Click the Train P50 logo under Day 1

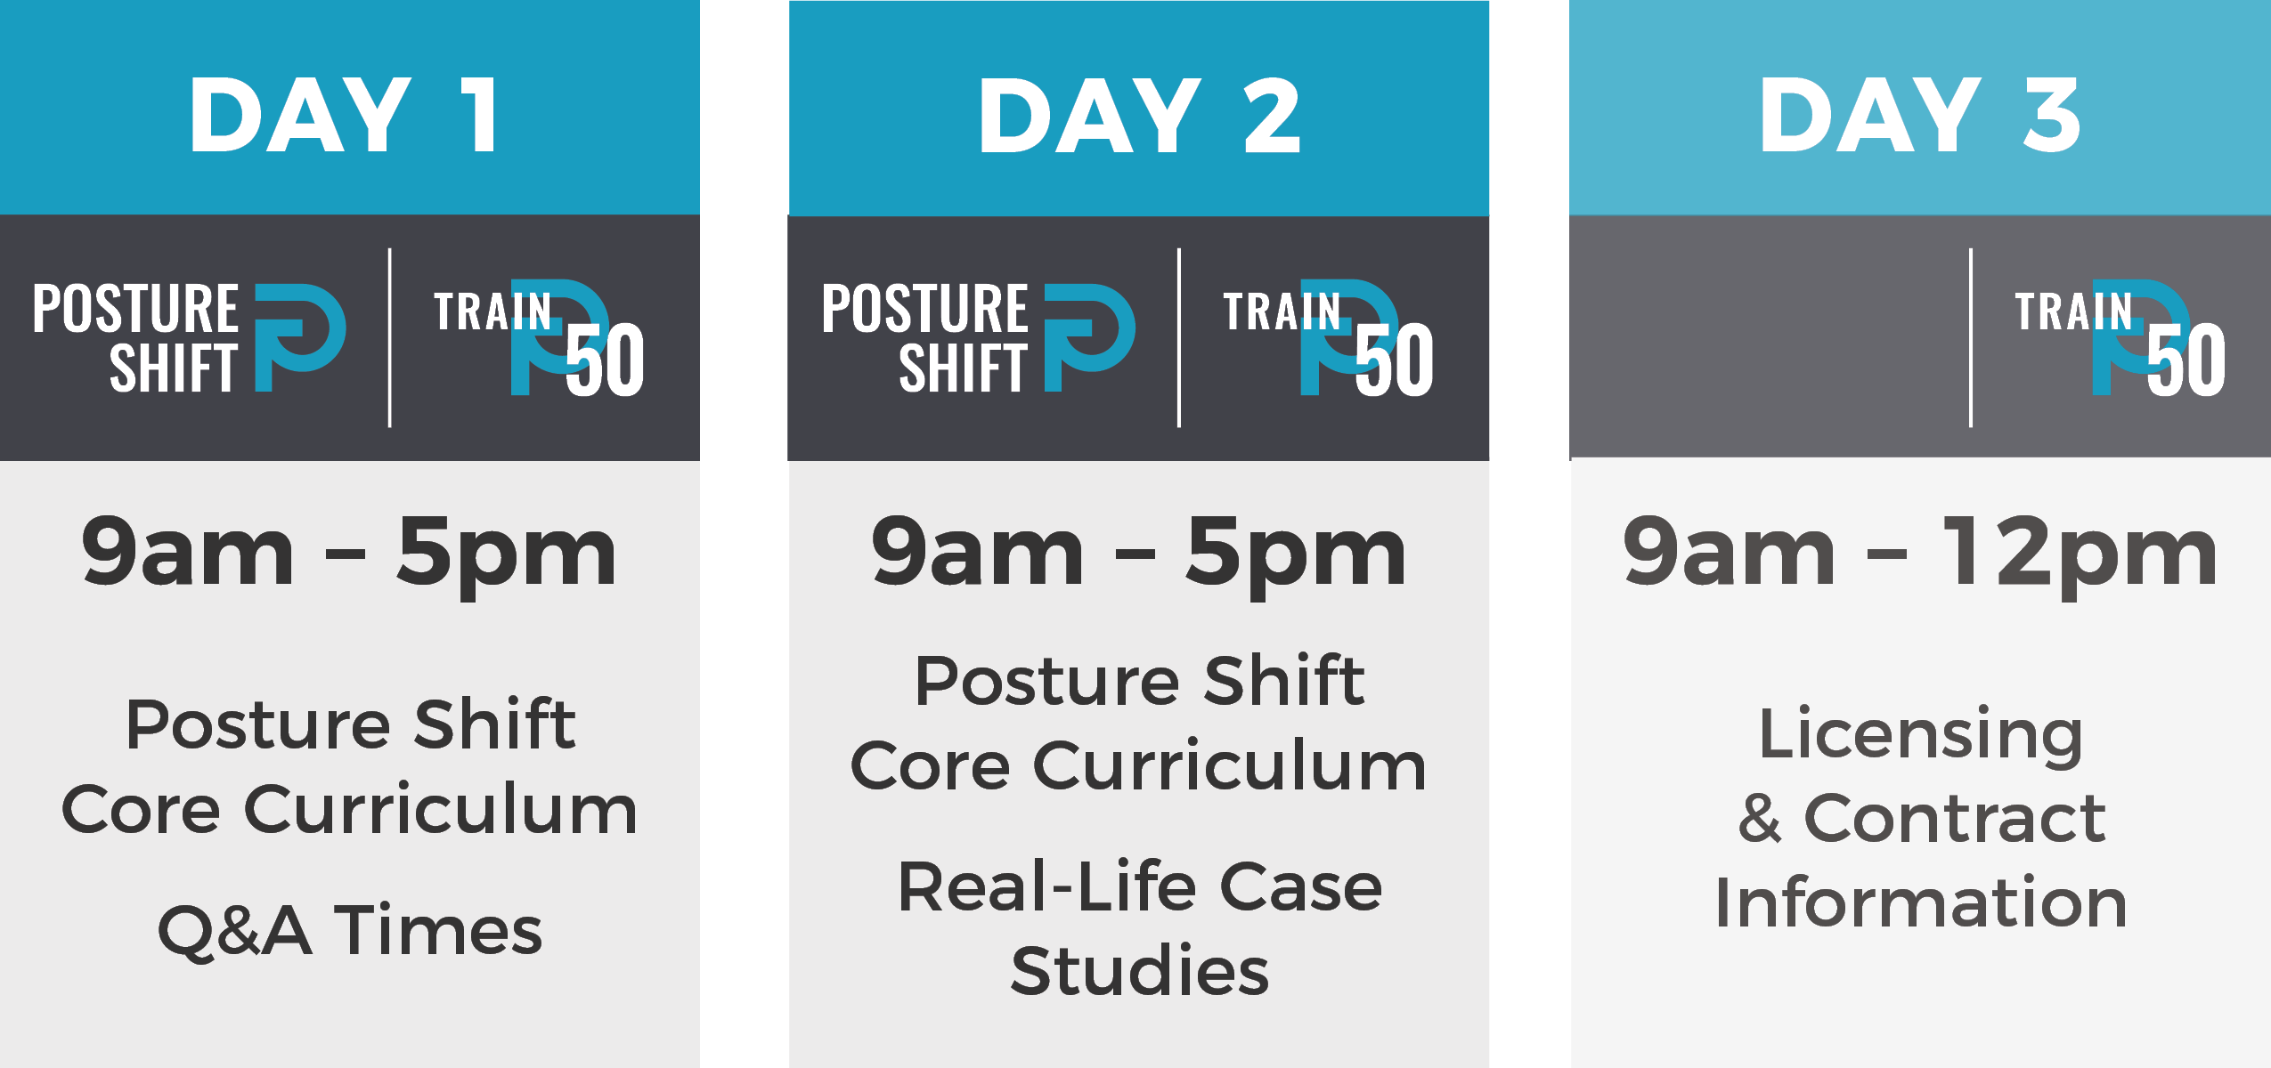tap(540, 338)
